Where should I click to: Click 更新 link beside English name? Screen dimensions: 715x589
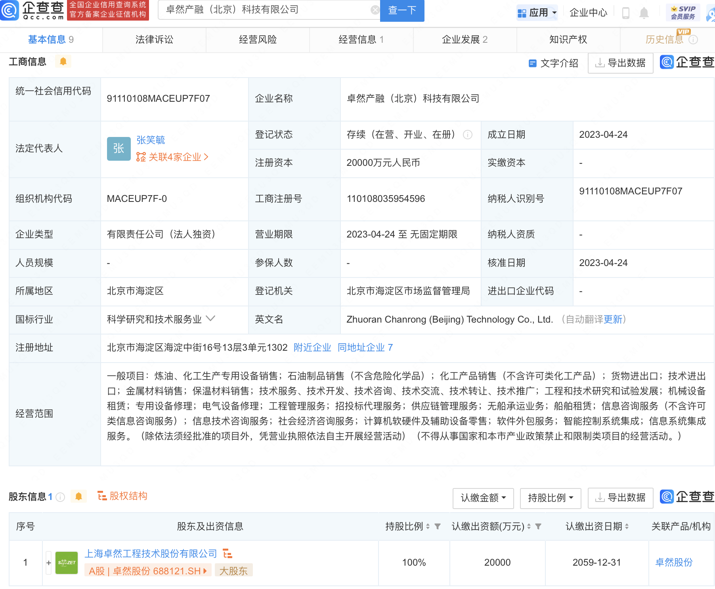tap(613, 319)
